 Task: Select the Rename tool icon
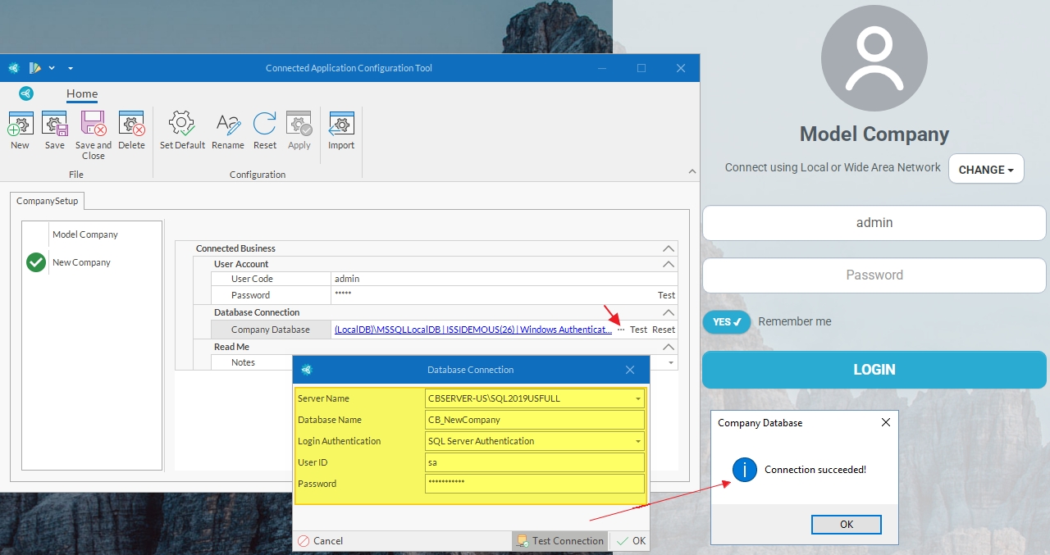click(227, 125)
